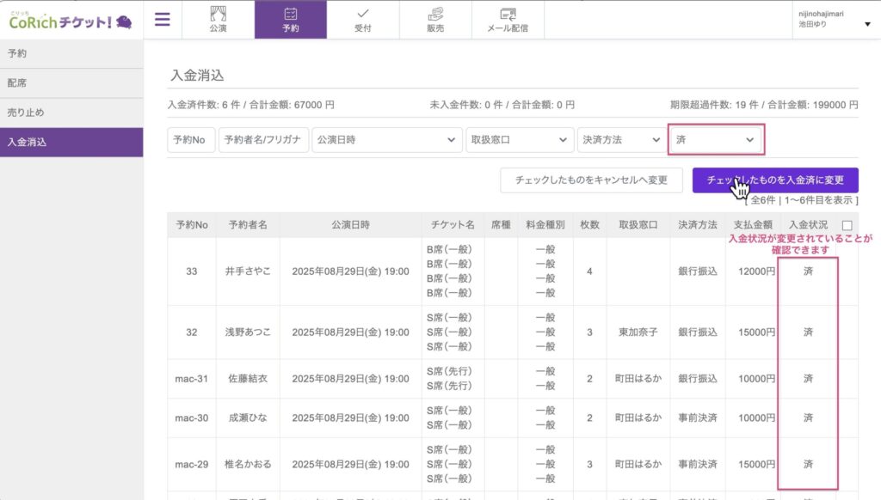Click チェックしたものを入金済に変更 button

pyautogui.click(x=775, y=180)
